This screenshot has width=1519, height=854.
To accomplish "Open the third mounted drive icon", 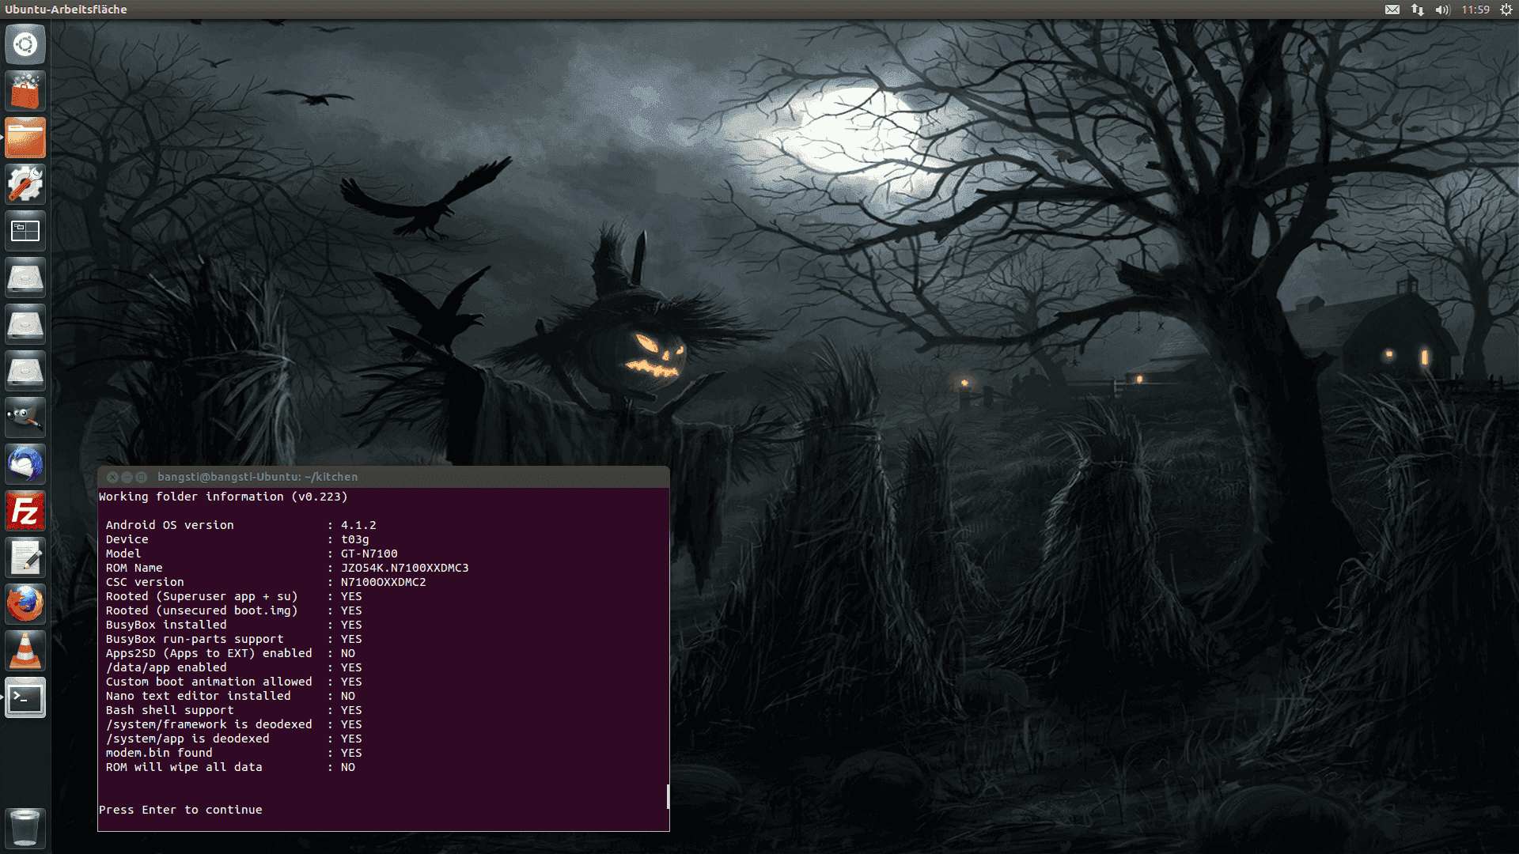I will [x=25, y=371].
